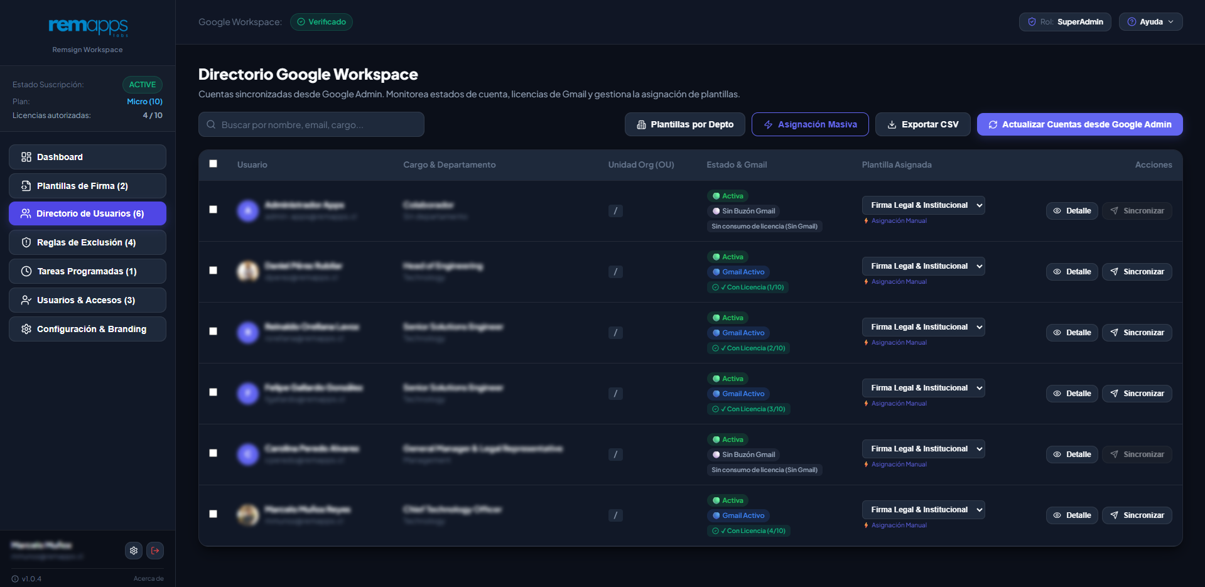Select Directorio de Usuarios (6) in sidebar

87,213
